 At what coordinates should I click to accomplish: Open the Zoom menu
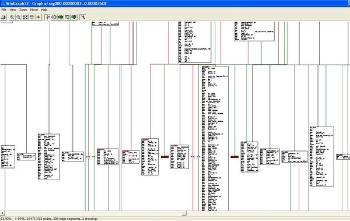click(x=23, y=10)
